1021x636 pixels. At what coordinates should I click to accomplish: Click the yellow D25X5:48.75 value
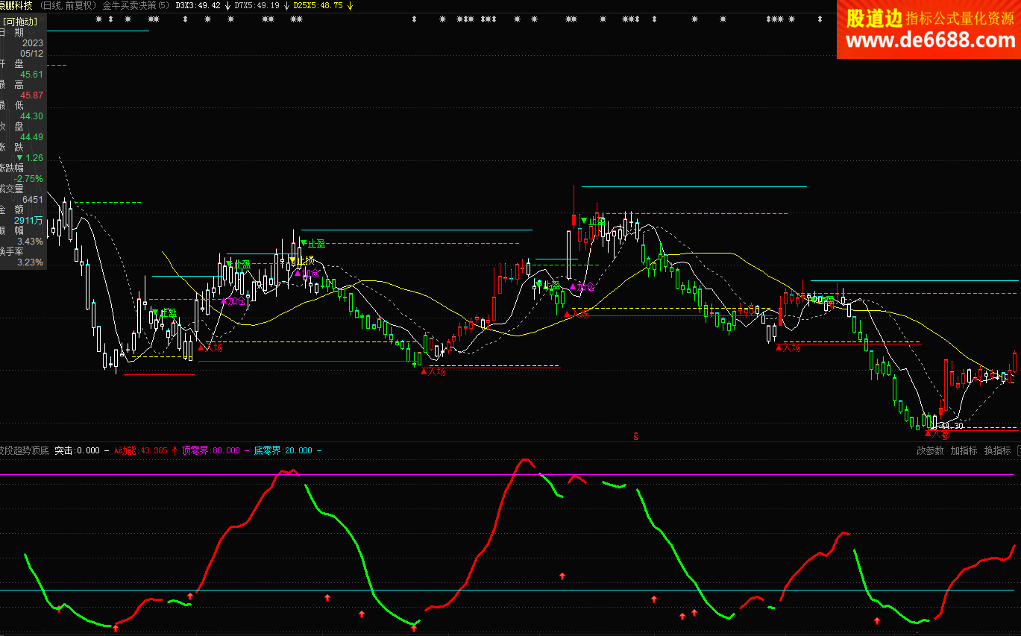(318, 5)
